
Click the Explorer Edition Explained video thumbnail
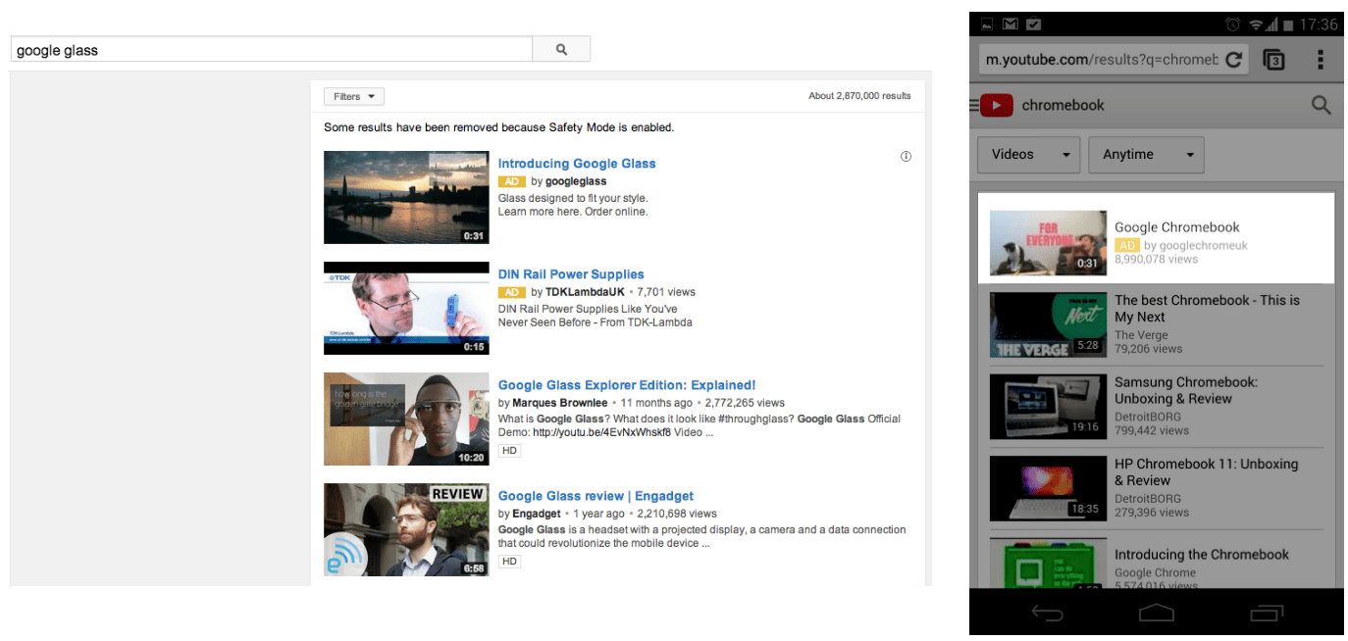406,419
